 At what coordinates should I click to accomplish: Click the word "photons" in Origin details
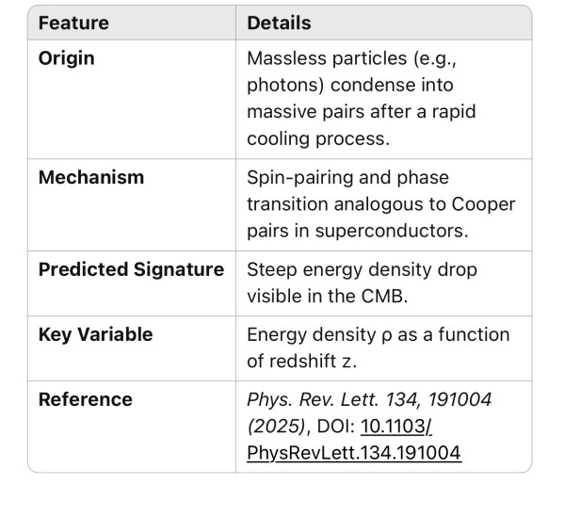[279, 85]
